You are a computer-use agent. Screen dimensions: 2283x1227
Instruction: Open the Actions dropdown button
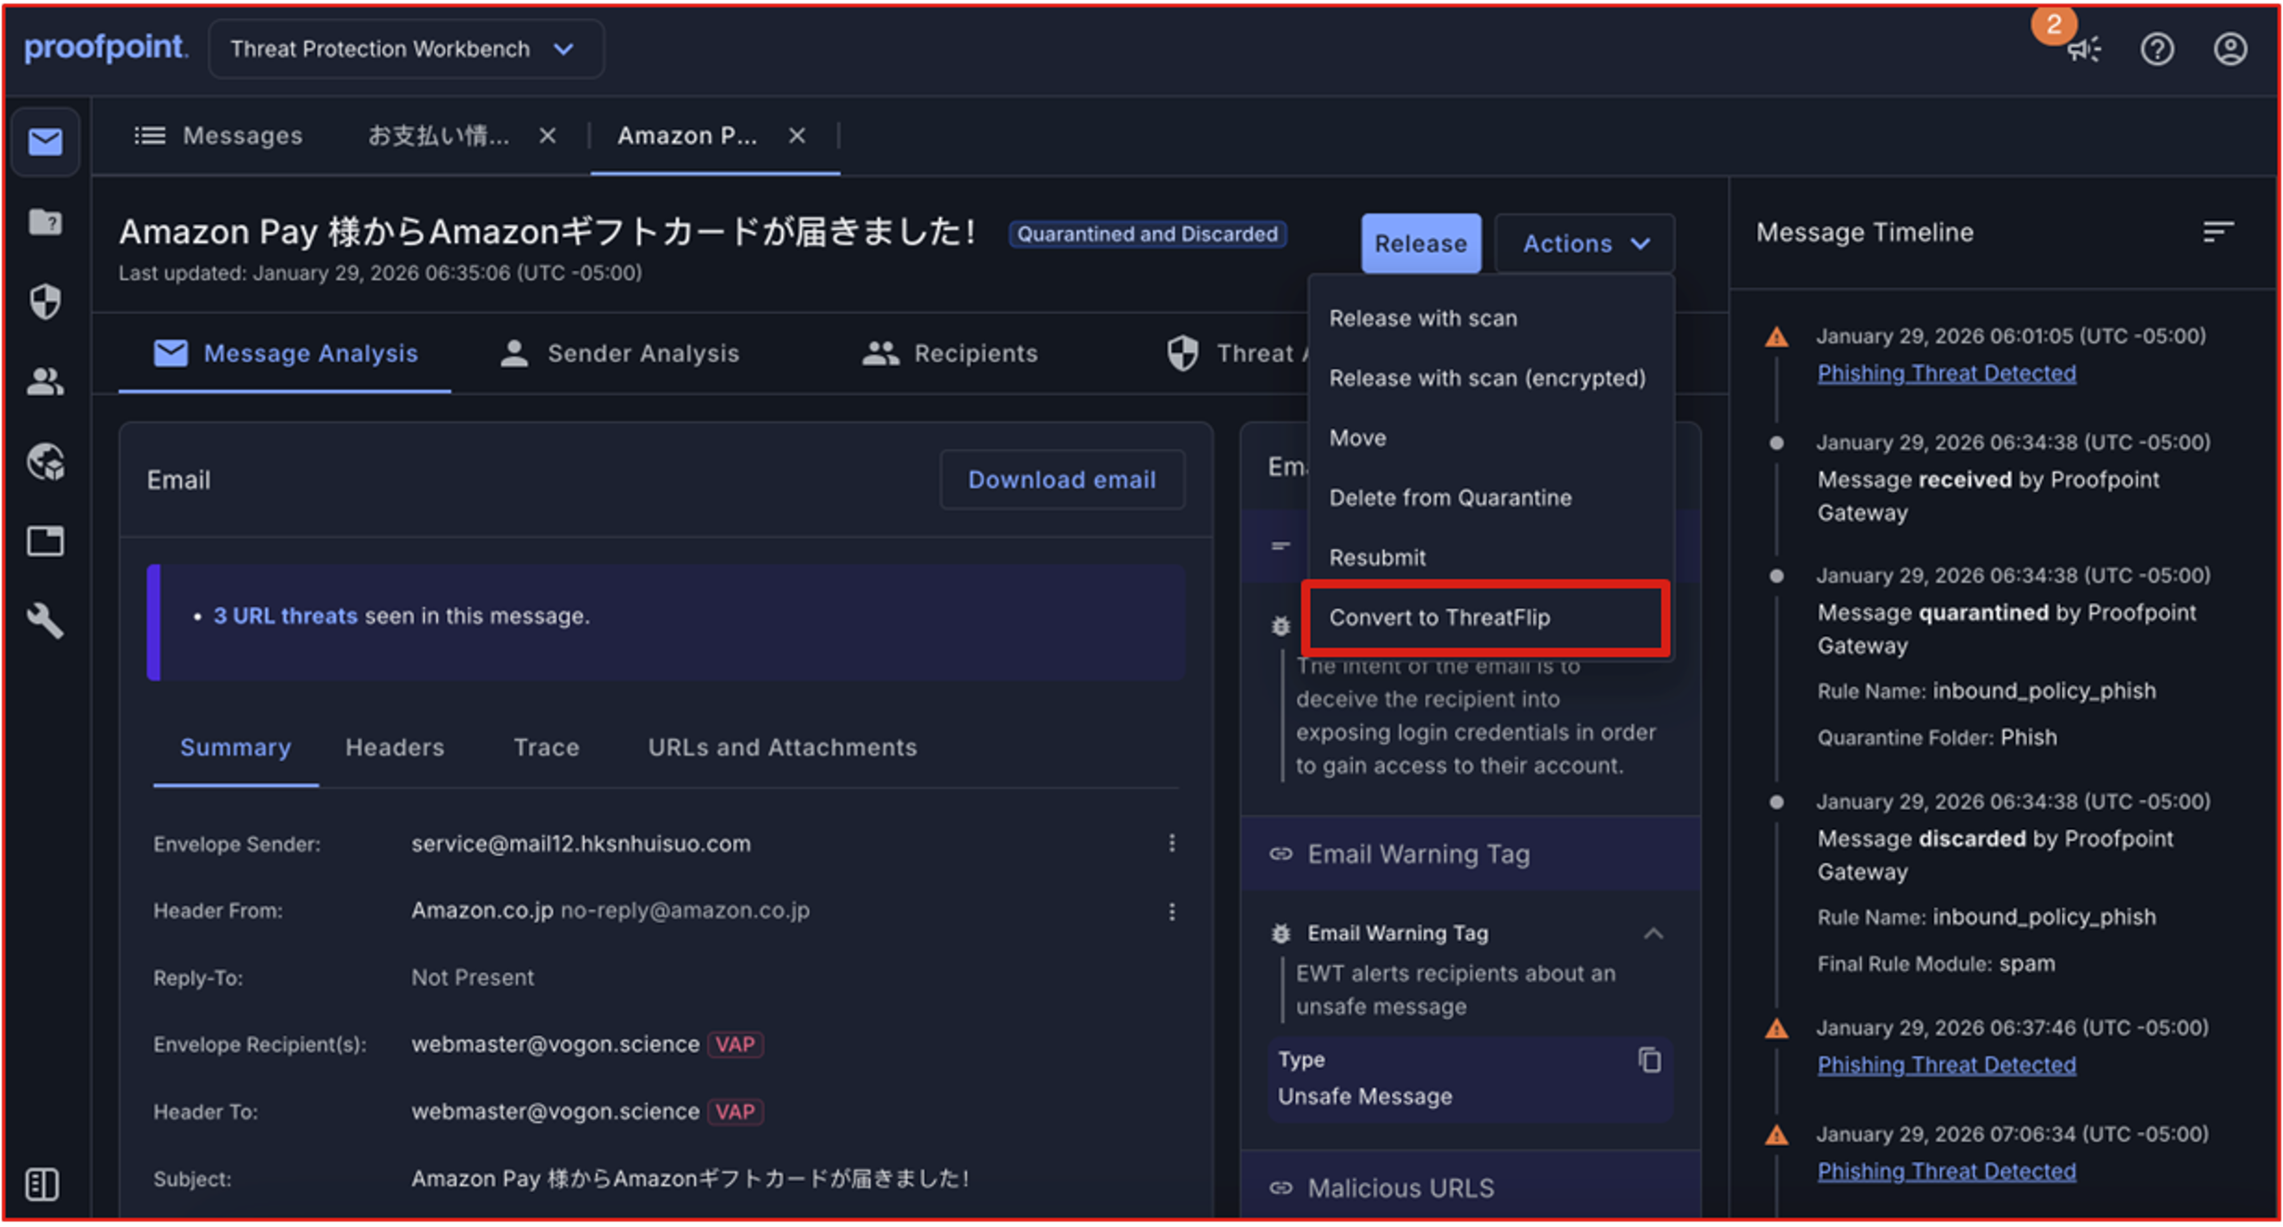pyautogui.click(x=1585, y=243)
